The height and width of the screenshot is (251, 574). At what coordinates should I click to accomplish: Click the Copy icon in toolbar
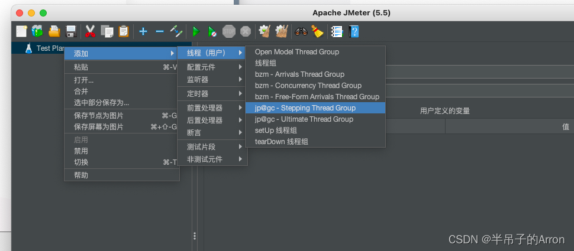point(107,31)
